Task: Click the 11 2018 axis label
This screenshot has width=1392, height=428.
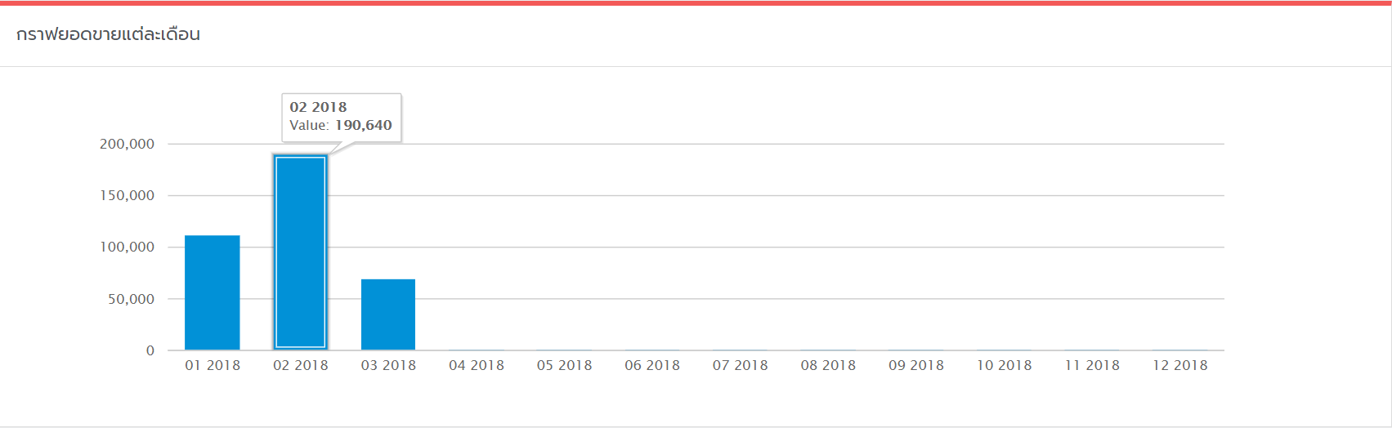Action: coord(1092,365)
